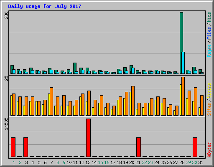The image size is (214, 167).
Task: Click the yellow Sites bar for day 28
Action: coord(181,100)
